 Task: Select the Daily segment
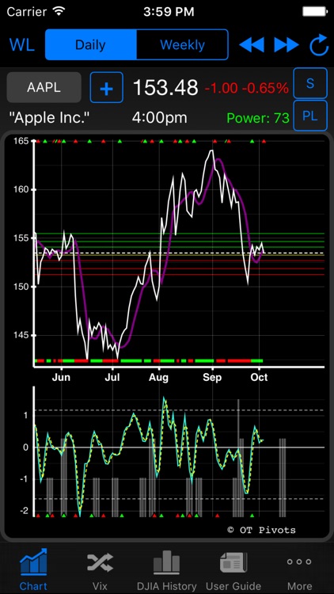90,44
